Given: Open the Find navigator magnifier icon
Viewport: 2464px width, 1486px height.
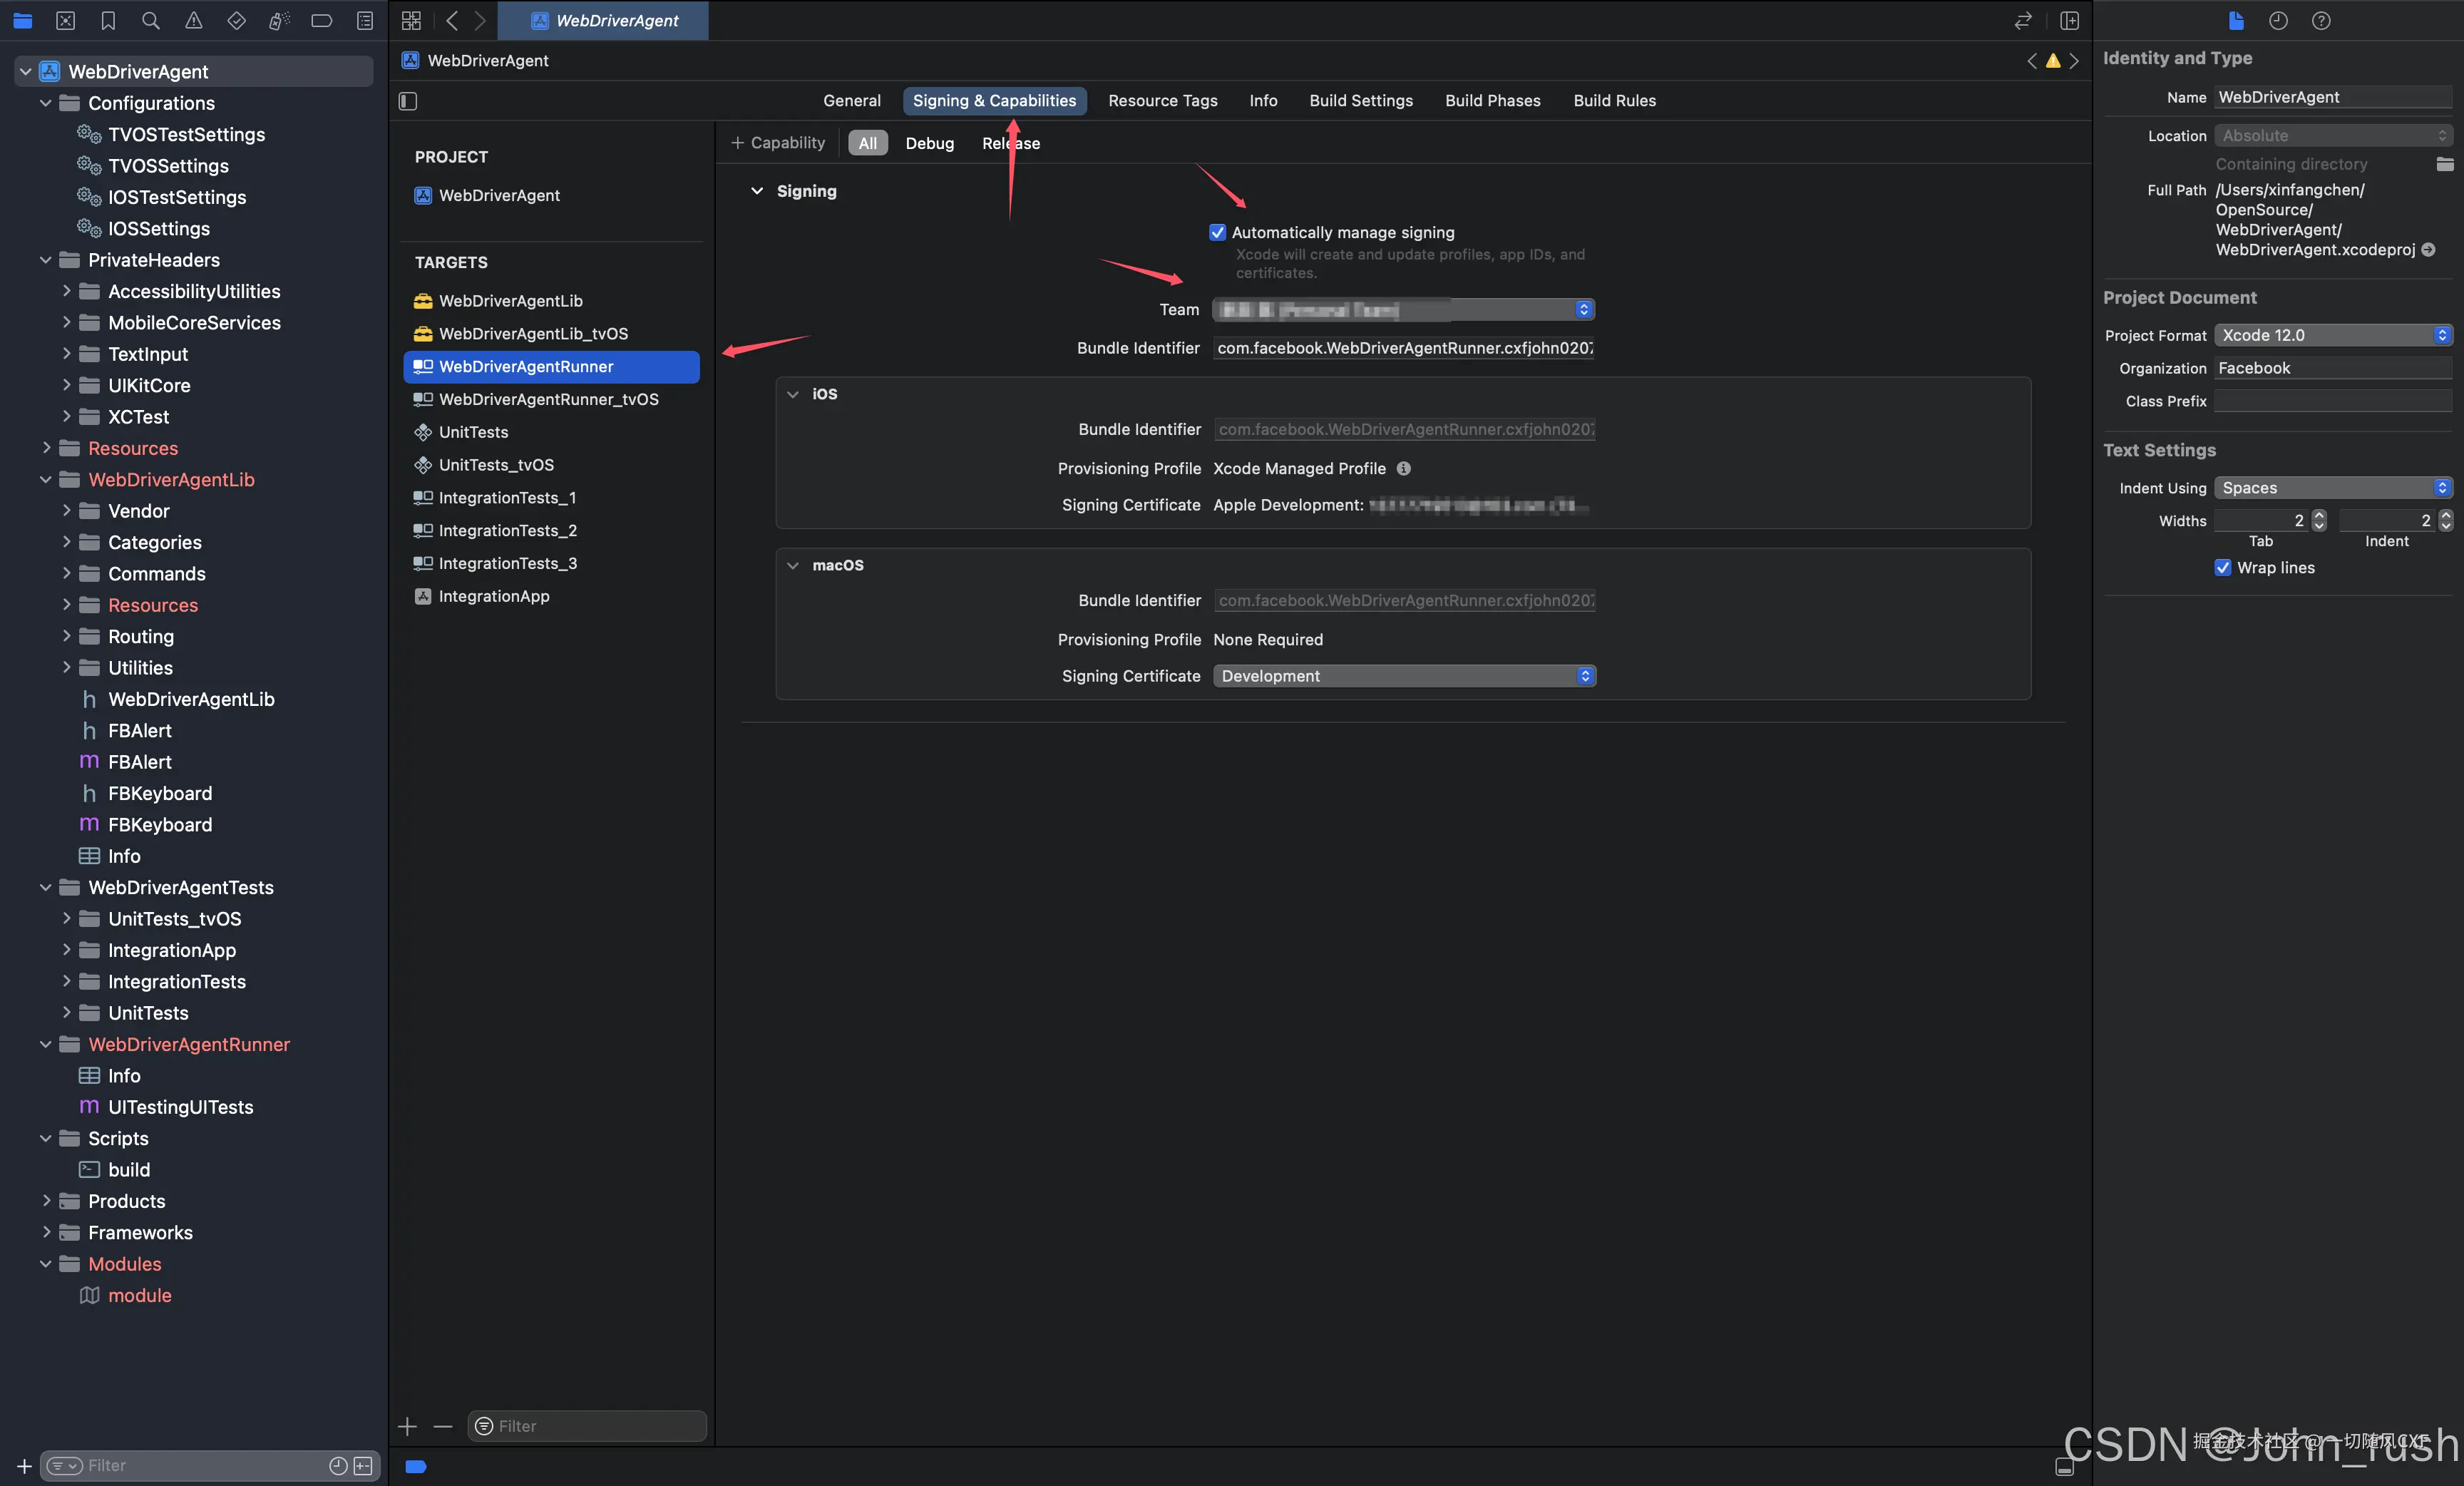Looking at the screenshot, I should tap(151, 20).
